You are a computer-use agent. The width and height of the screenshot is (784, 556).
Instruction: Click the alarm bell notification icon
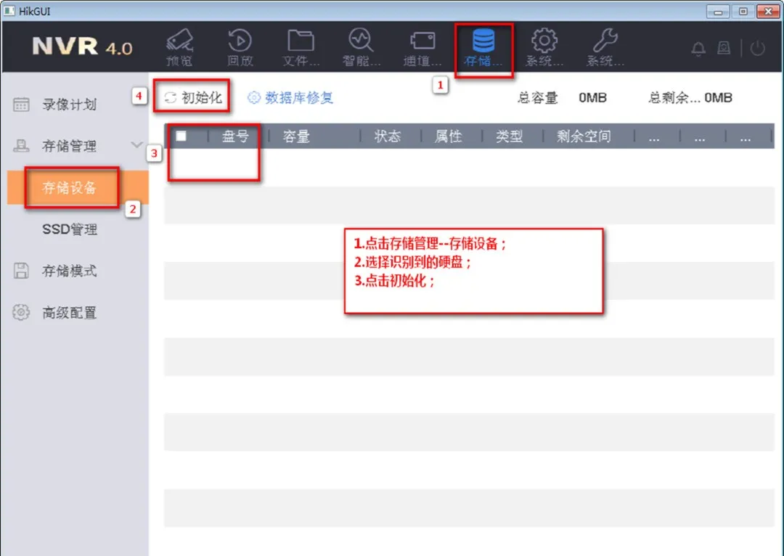pyautogui.click(x=698, y=49)
